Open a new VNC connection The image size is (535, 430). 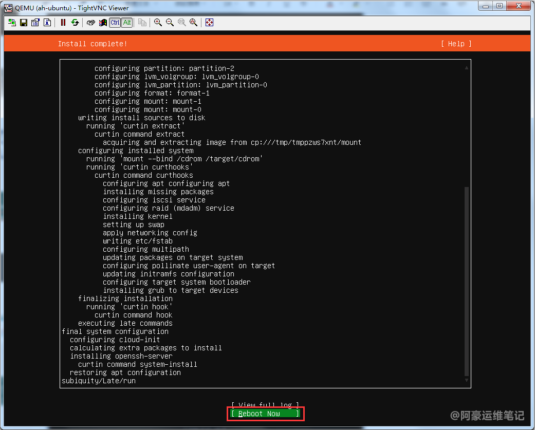click(x=11, y=23)
